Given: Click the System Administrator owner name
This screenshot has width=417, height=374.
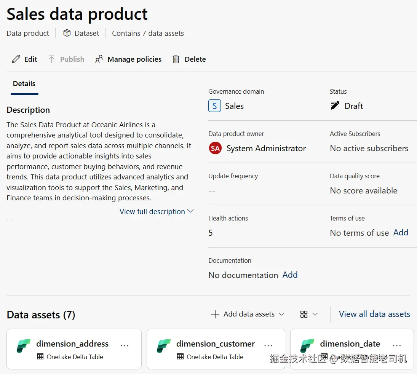Looking at the screenshot, I should click(266, 148).
